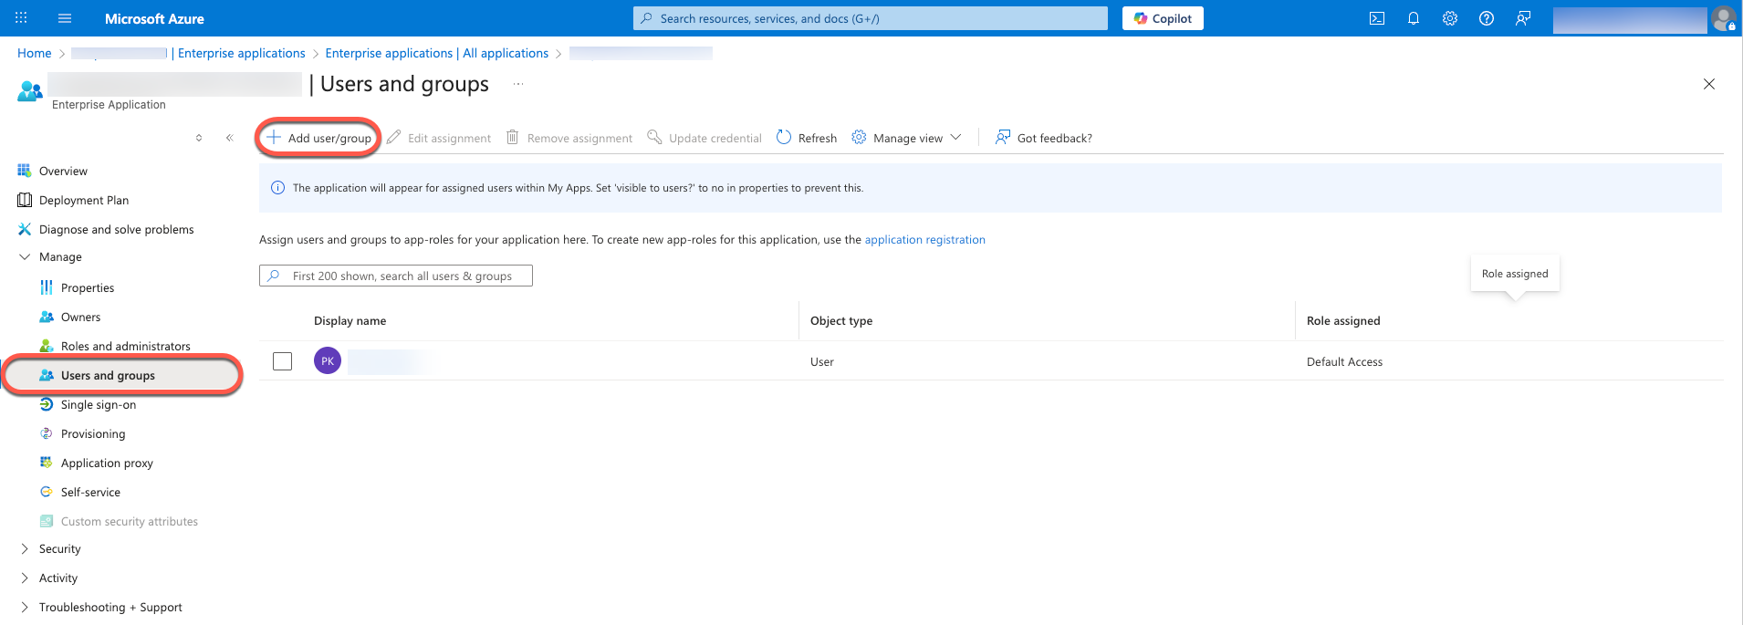Open the notifications bell

point(1414,18)
